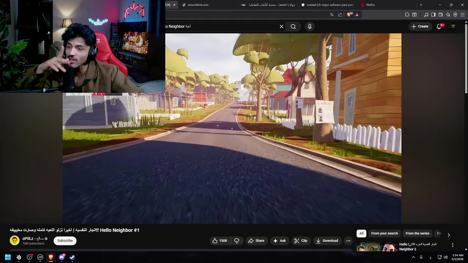Open the clock and date at 1:34 AM
468x263 pixels.
458,257
